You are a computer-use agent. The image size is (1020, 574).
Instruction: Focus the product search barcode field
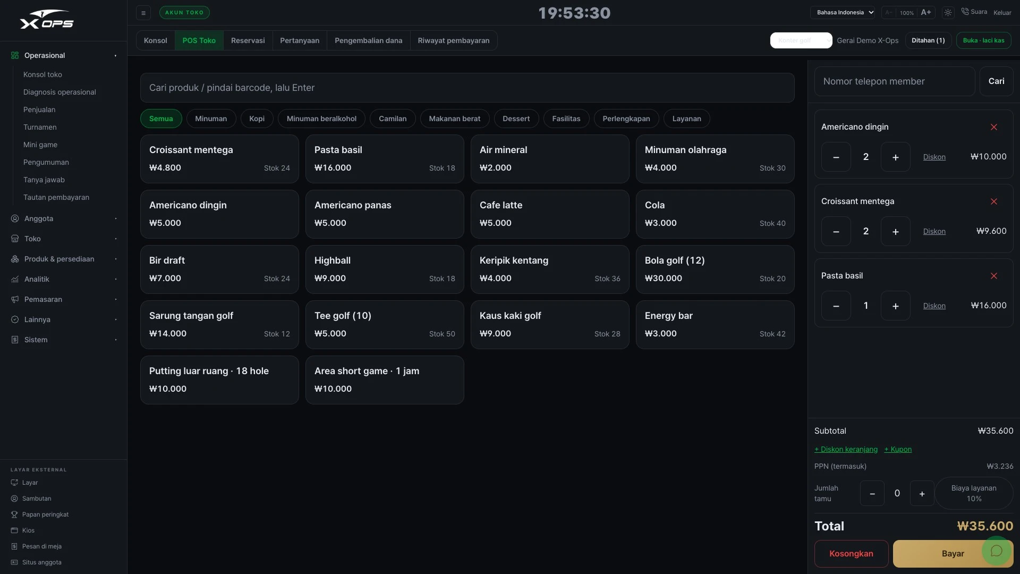[467, 88]
